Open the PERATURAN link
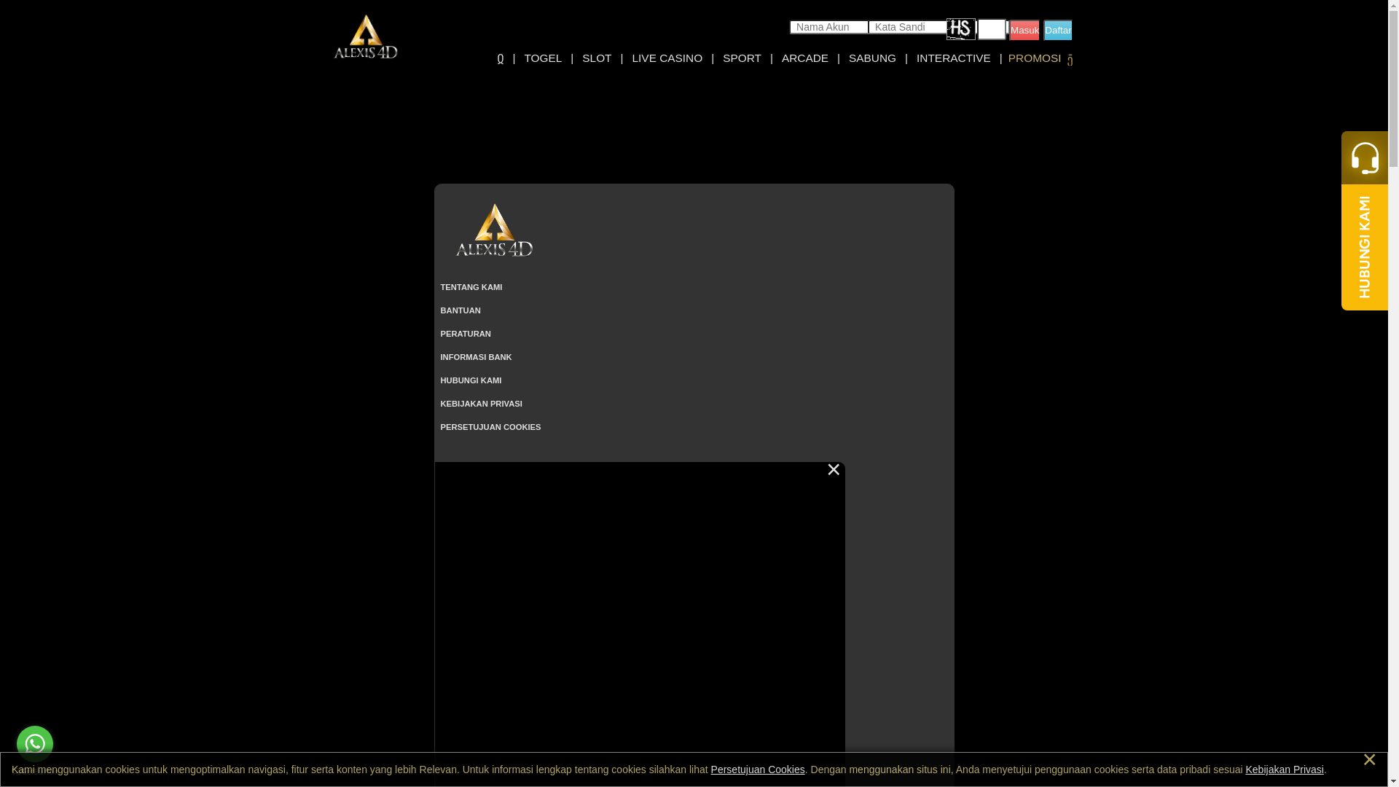Viewport: 1399px width, 787px height. click(466, 334)
